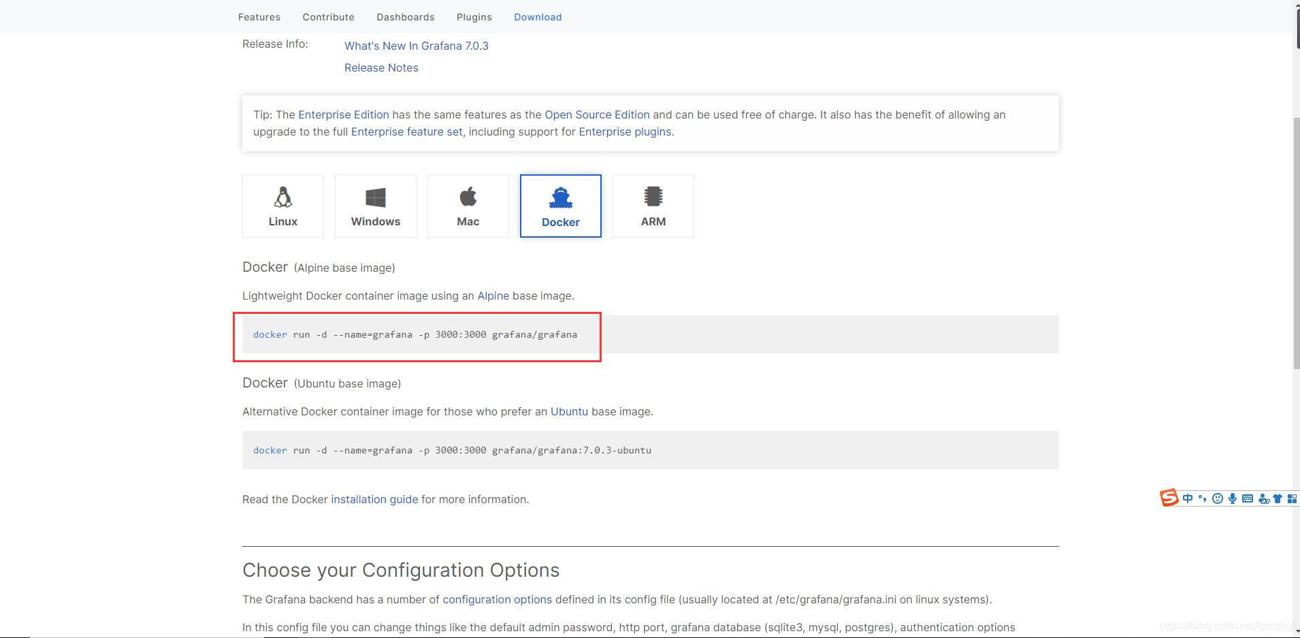Screen dimensions: 1300x638
Task: Open the Sogou user account icon
Action: [1264, 499]
